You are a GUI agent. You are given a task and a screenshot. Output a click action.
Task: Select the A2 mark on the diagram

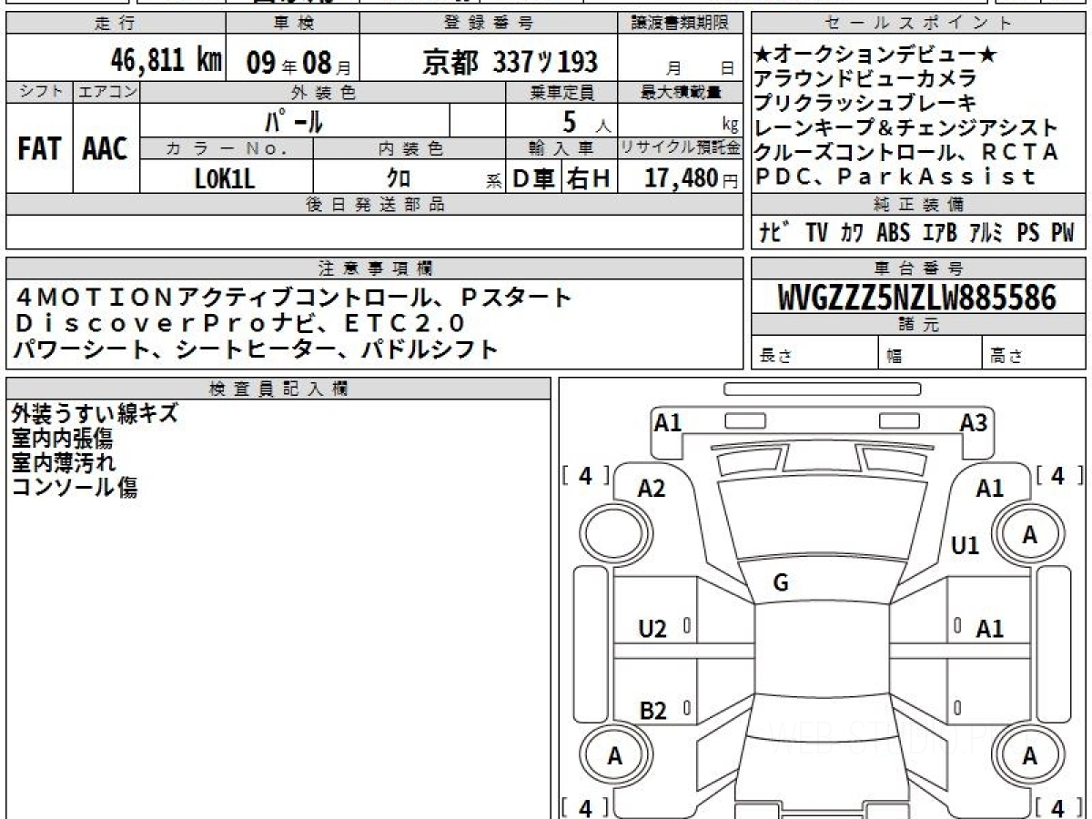pyautogui.click(x=652, y=489)
